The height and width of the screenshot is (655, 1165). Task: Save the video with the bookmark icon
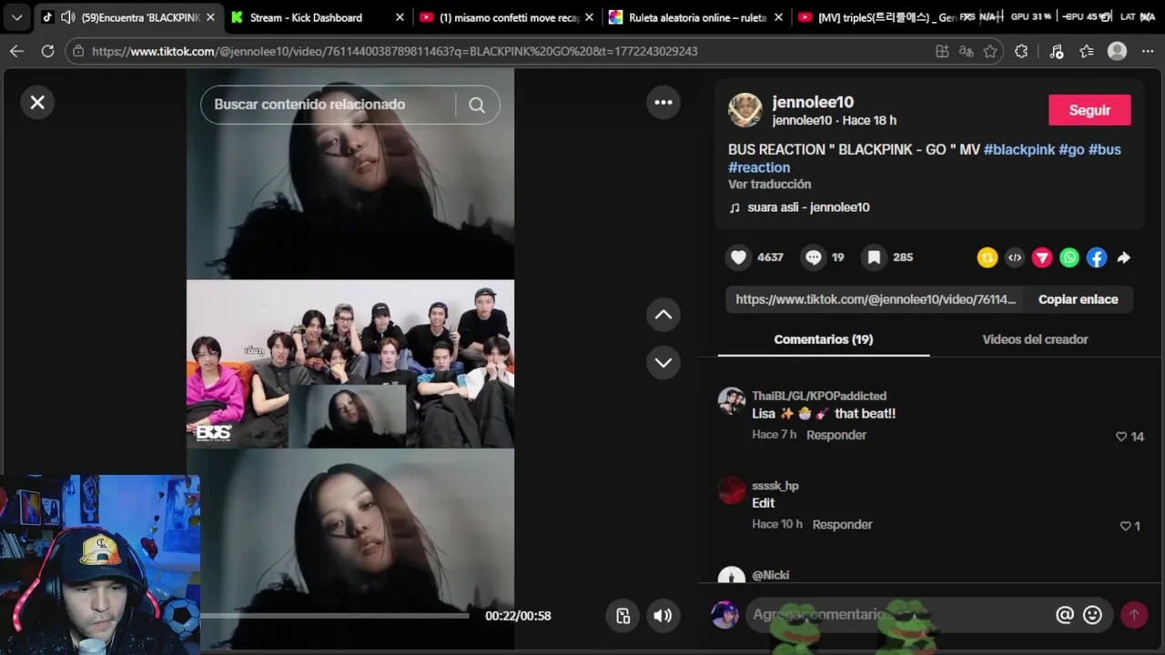pyautogui.click(x=874, y=257)
